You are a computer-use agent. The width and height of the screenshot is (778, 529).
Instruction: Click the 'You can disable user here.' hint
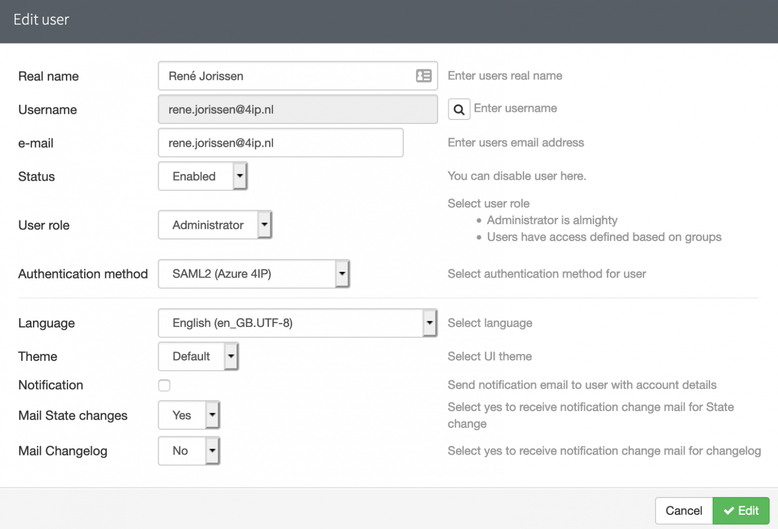coord(517,176)
